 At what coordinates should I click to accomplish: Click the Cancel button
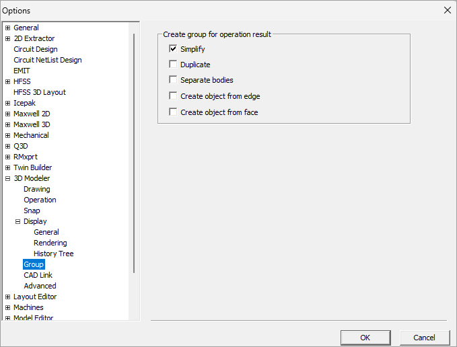click(424, 338)
